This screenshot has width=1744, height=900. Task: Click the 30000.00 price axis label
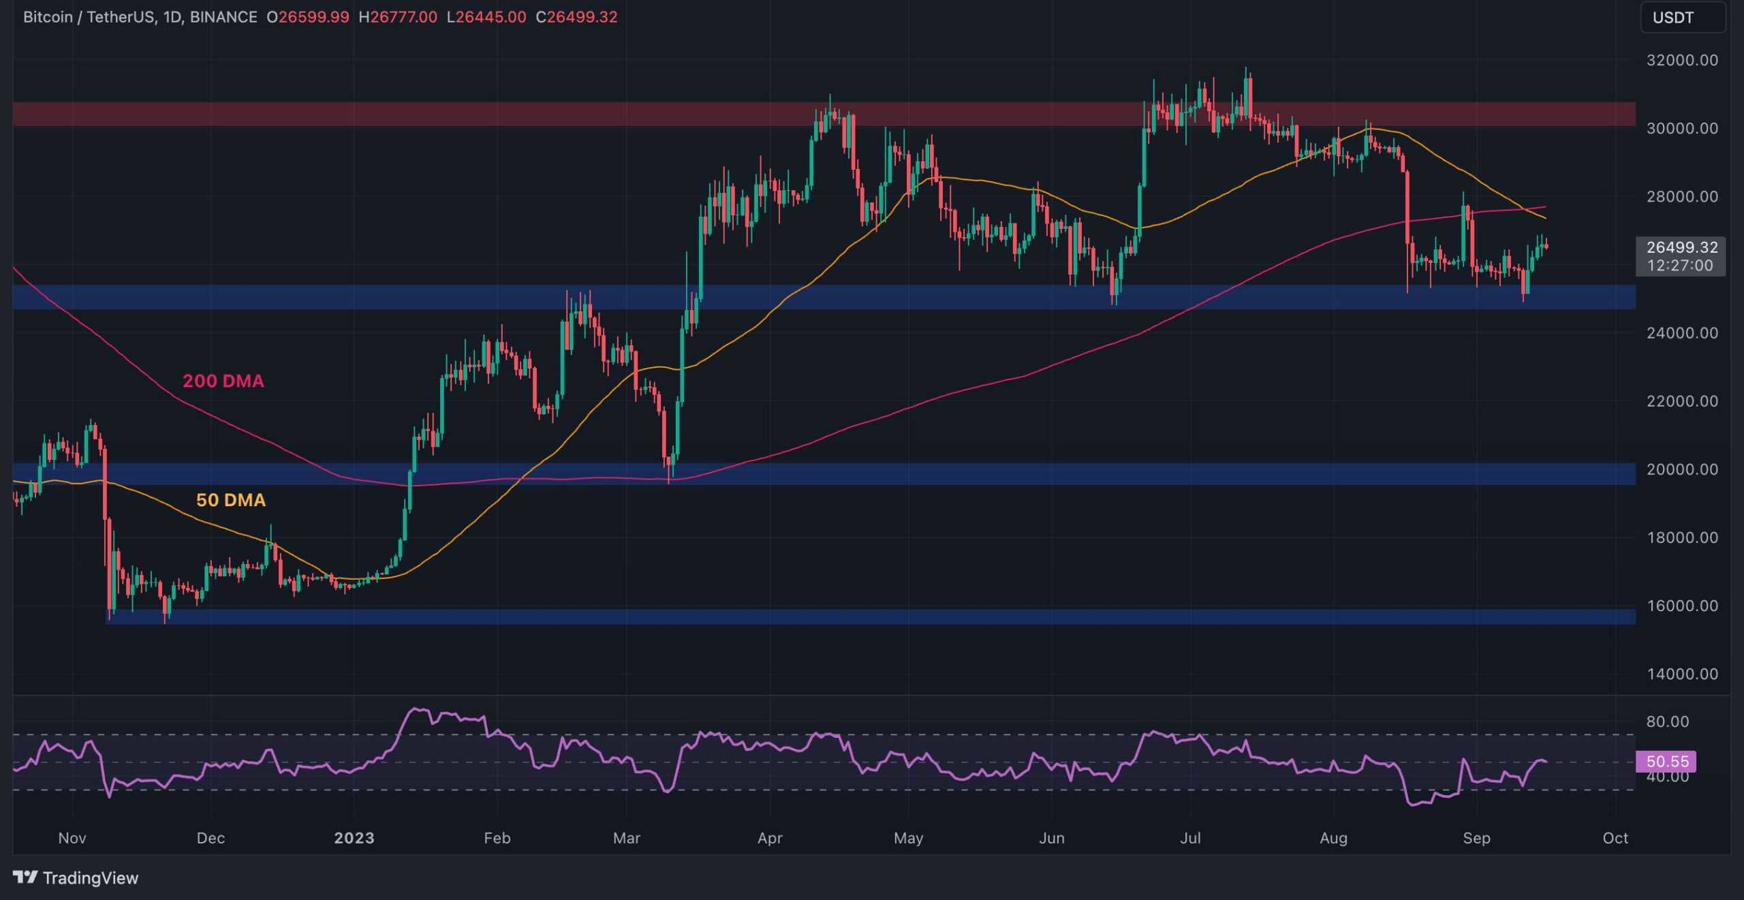[x=1682, y=128]
